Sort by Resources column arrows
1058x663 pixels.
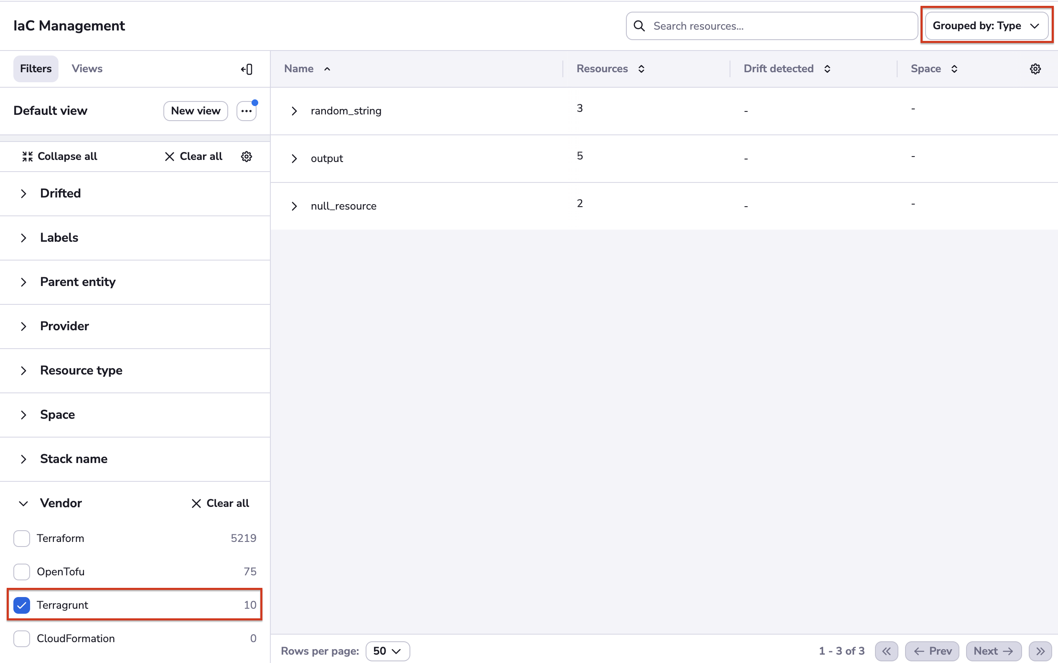coord(641,69)
